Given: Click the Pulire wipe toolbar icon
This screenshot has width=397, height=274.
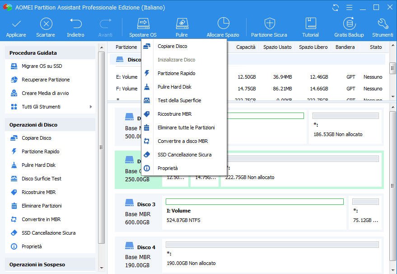Looking at the screenshot, I should click(182, 24).
